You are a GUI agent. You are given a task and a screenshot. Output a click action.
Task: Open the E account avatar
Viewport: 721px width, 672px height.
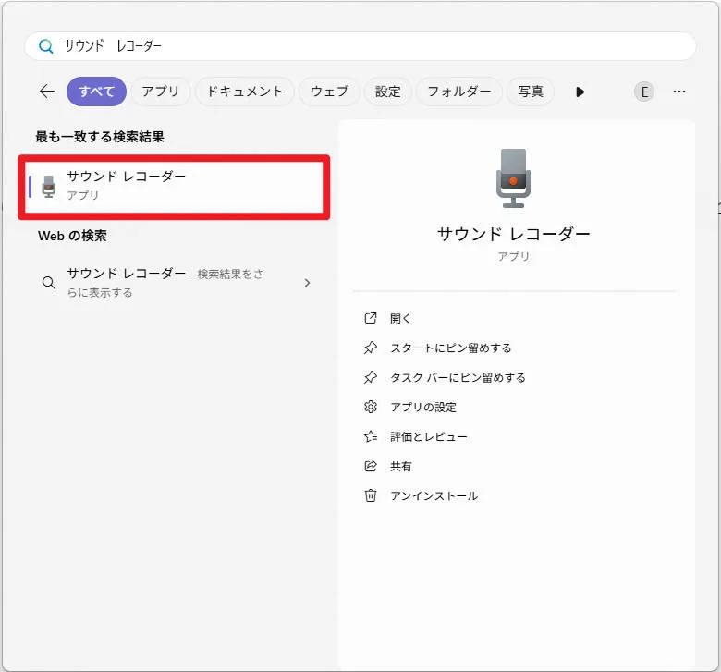tap(644, 92)
